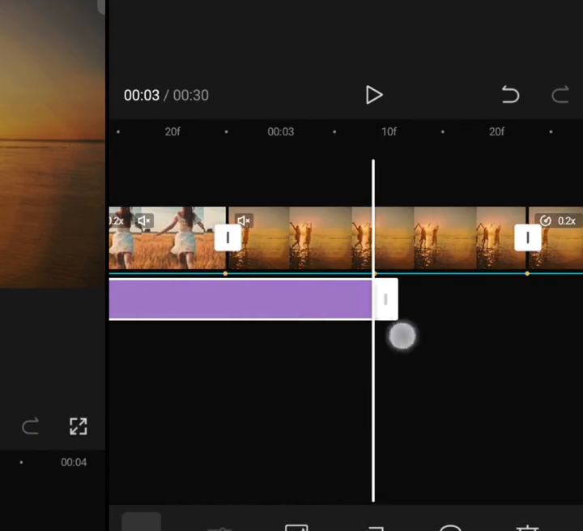This screenshot has height=531, width=583.
Task: Grab the purple clip's right trim handle
Action: click(385, 299)
